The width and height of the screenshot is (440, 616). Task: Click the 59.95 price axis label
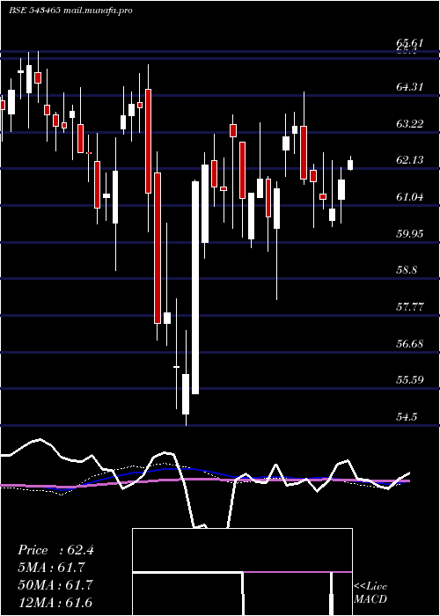click(x=410, y=234)
